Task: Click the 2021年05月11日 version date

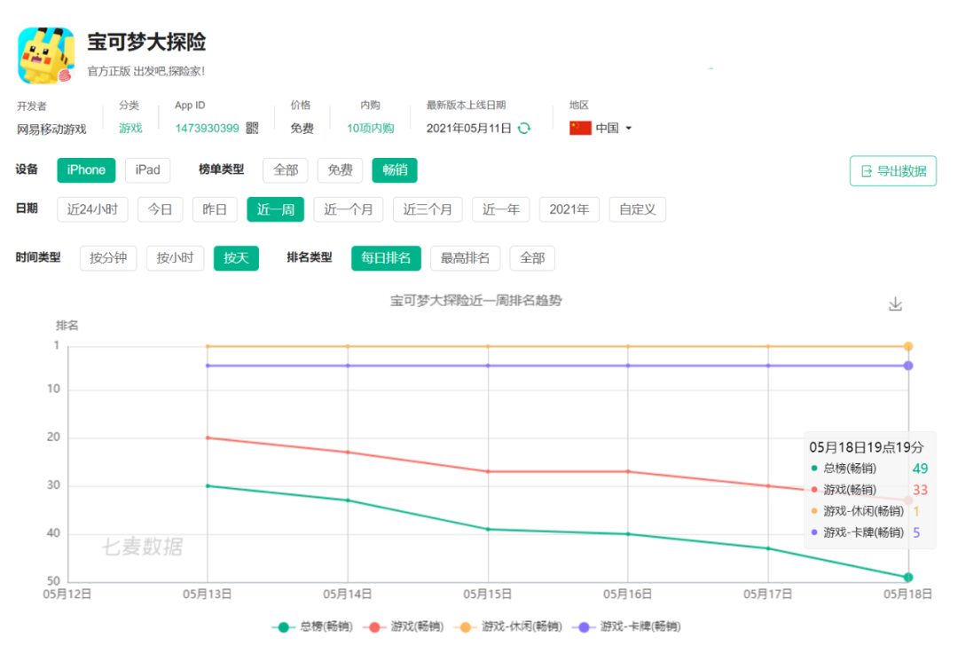Action: pyautogui.click(x=468, y=129)
